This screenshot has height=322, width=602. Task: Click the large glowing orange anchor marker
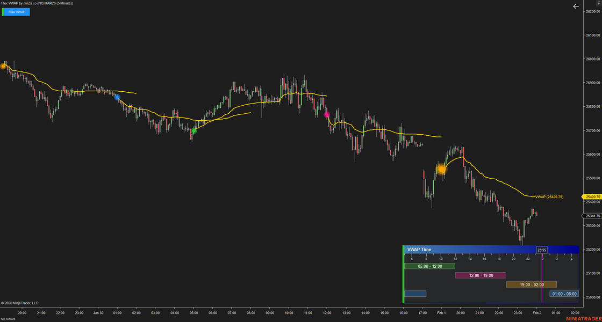[441, 170]
